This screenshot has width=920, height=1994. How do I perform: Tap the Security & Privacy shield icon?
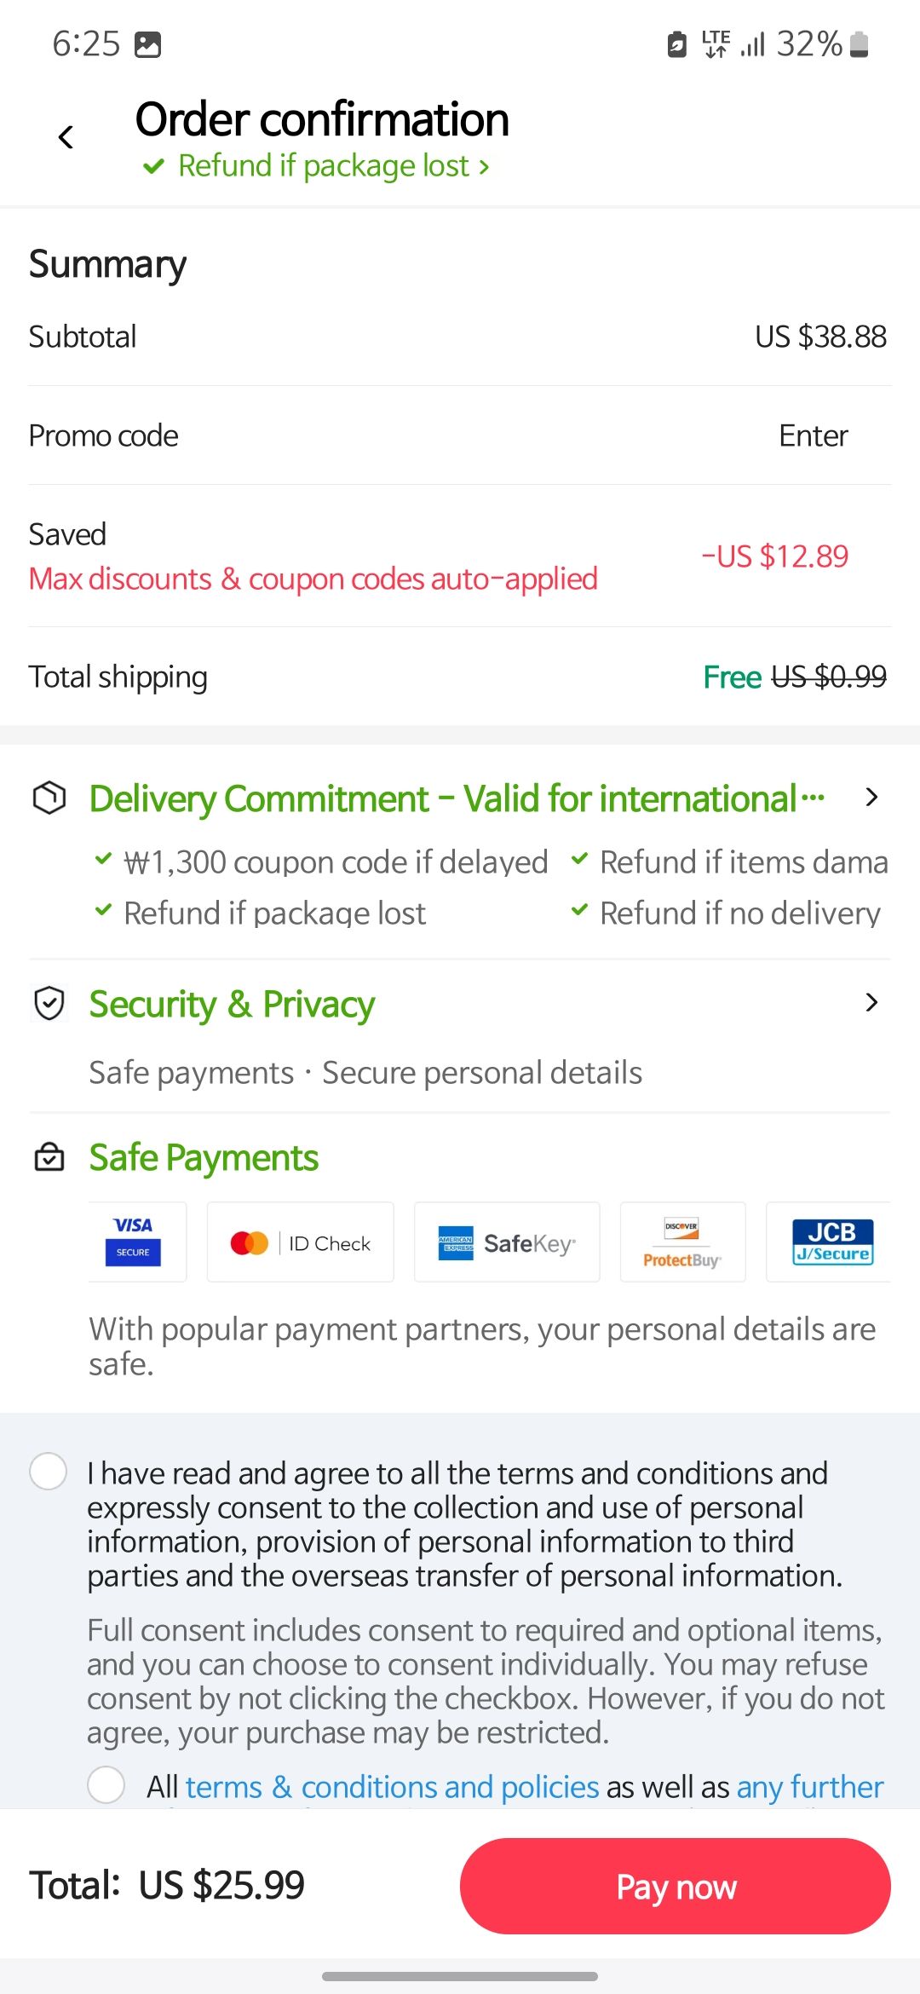[x=49, y=1003]
